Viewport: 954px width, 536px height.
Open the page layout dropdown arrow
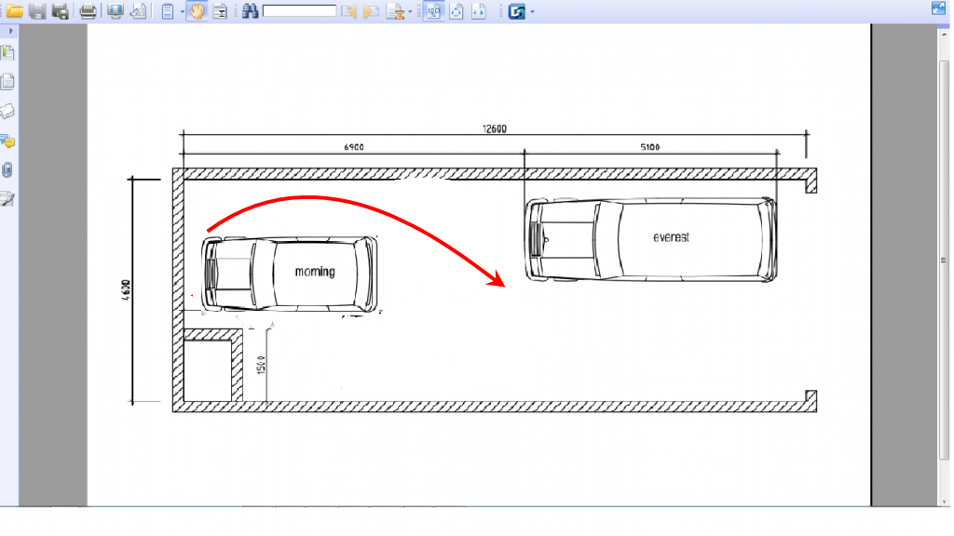183,11
